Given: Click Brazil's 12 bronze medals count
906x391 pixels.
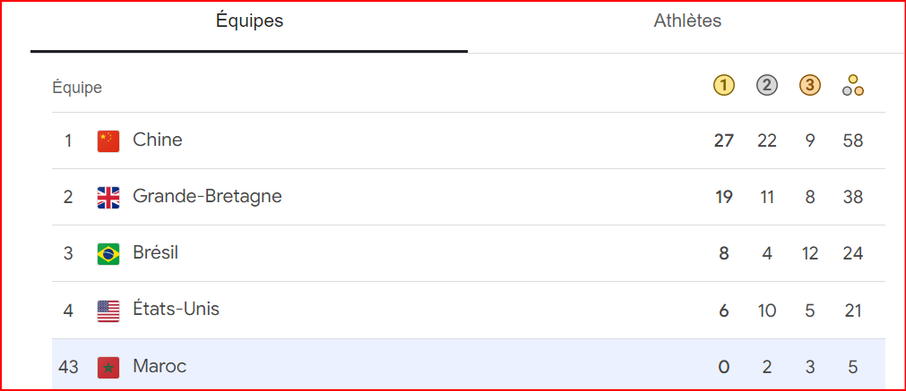Looking at the screenshot, I should tap(809, 253).
